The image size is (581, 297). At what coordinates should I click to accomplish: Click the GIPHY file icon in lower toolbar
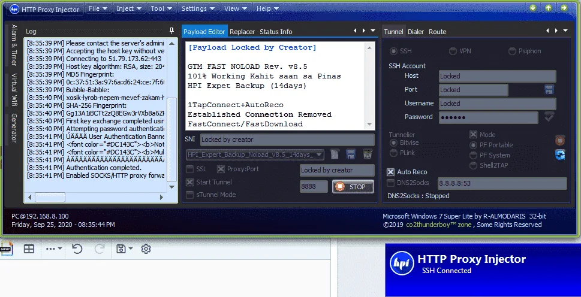7,248
